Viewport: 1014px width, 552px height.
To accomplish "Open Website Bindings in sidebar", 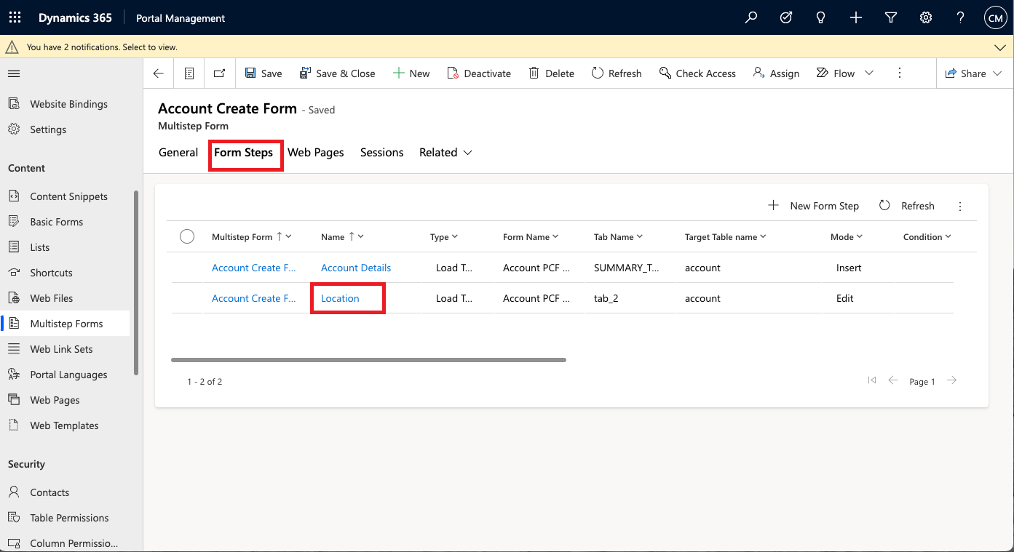I will click(x=68, y=104).
